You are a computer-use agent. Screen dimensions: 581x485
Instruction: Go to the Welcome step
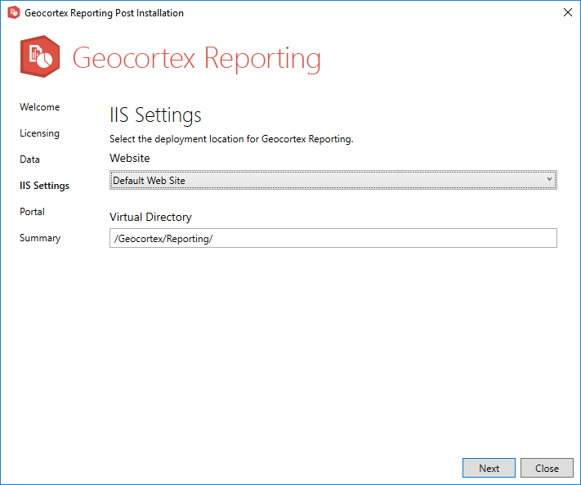pos(40,107)
